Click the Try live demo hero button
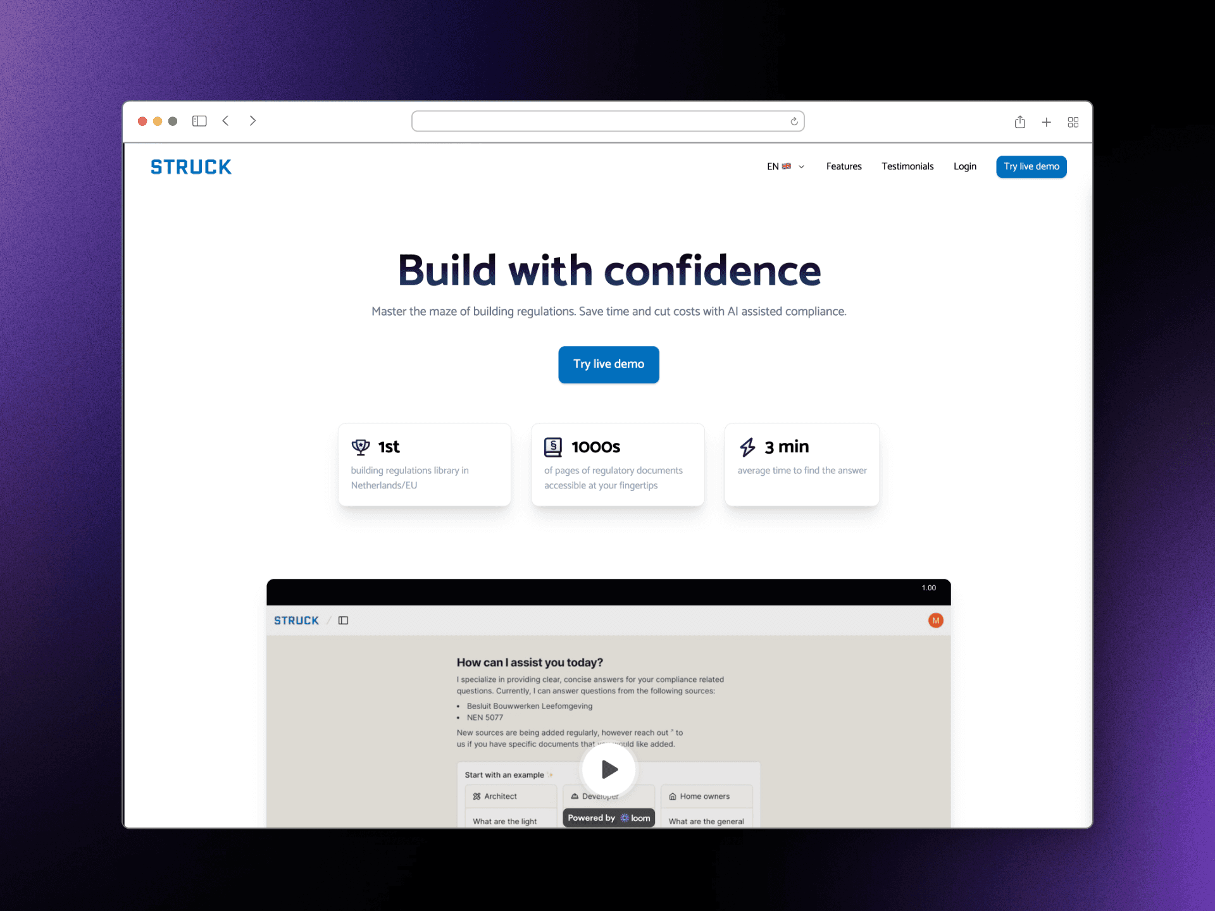The width and height of the screenshot is (1215, 911). click(611, 364)
